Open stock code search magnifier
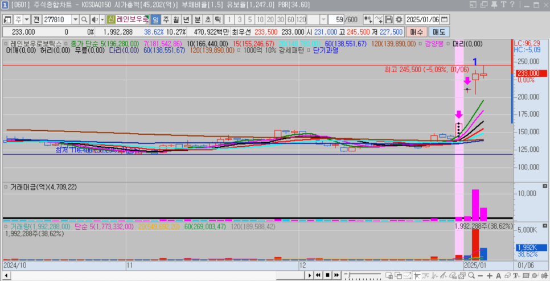 coord(84,19)
